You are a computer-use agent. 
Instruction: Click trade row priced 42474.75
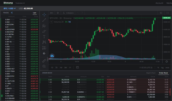(x=20, y=76)
